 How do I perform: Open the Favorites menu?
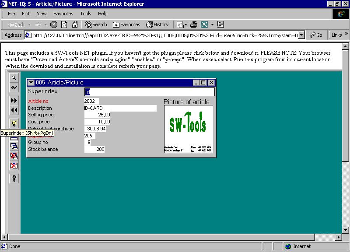[63, 14]
